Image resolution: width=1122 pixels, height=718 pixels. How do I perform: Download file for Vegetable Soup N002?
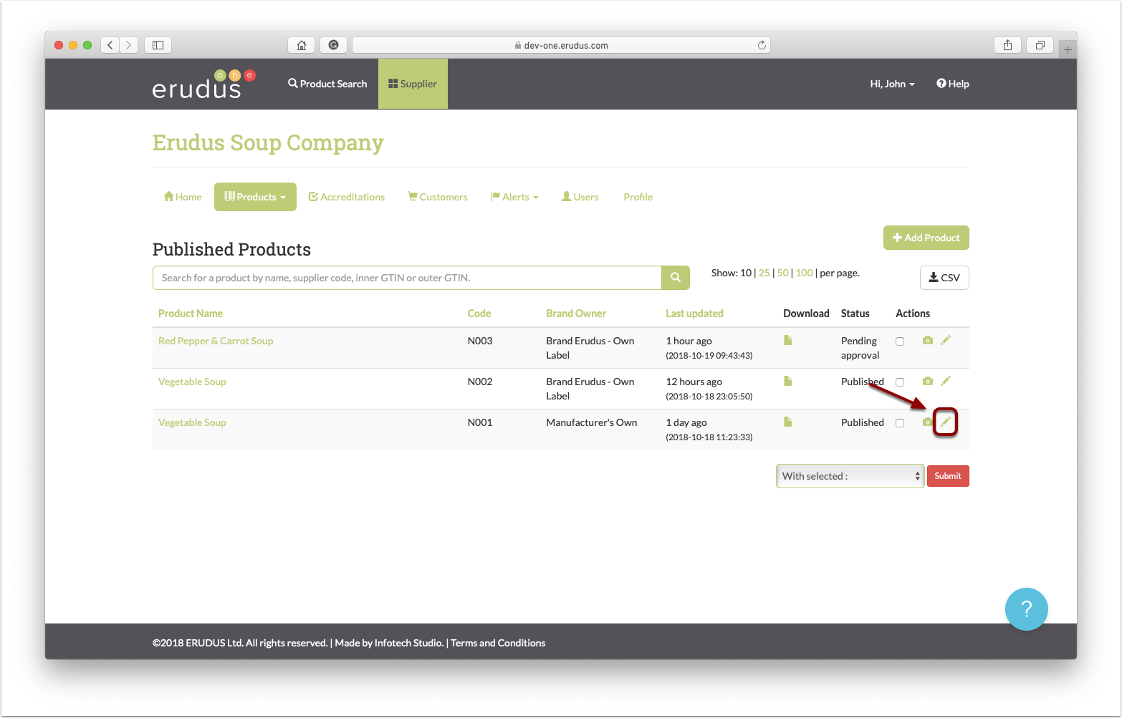[x=787, y=381]
